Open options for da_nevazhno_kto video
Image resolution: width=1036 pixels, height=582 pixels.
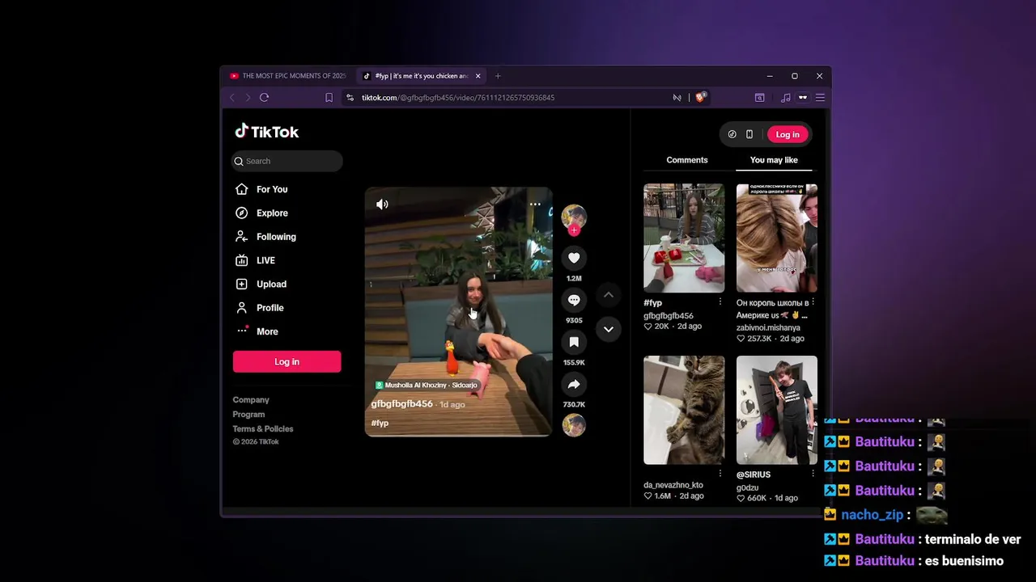click(x=720, y=474)
